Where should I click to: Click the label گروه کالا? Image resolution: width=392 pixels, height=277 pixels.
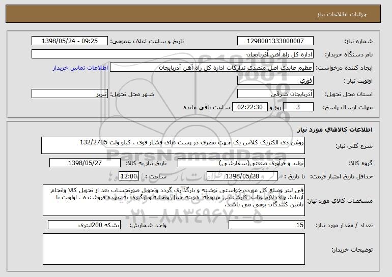tap(361, 163)
